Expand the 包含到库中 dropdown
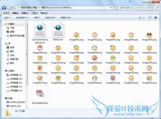This screenshot has height=119, width=161. click(x=22, y=18)
